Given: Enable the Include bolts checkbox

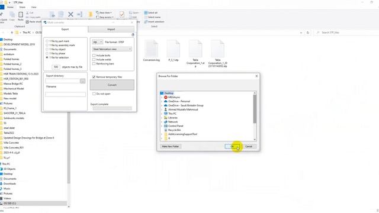Looking at the screenshot, I should click(94, 55).
